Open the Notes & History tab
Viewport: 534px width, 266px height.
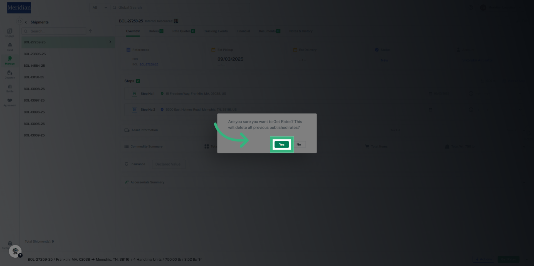pyautogui.click(x=301, y=31)
